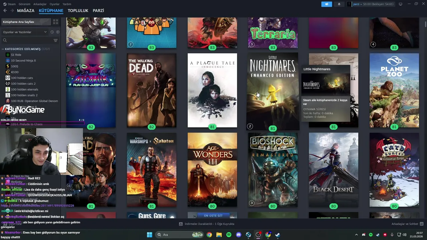
Task: Go forward with the right arrow
Action: pos(12,11)
